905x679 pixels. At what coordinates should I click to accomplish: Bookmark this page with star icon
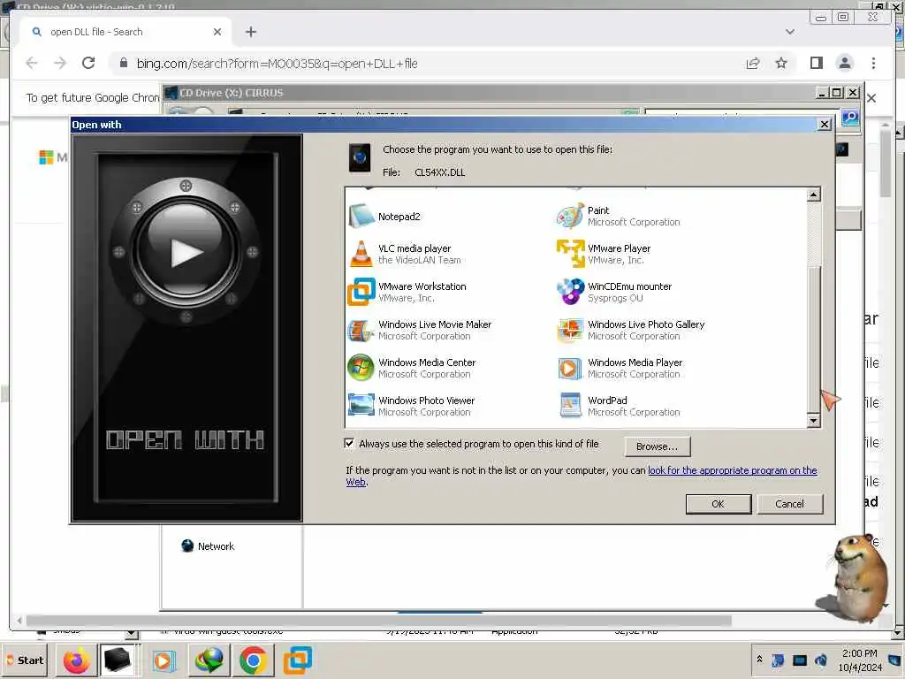coord(781,63)
